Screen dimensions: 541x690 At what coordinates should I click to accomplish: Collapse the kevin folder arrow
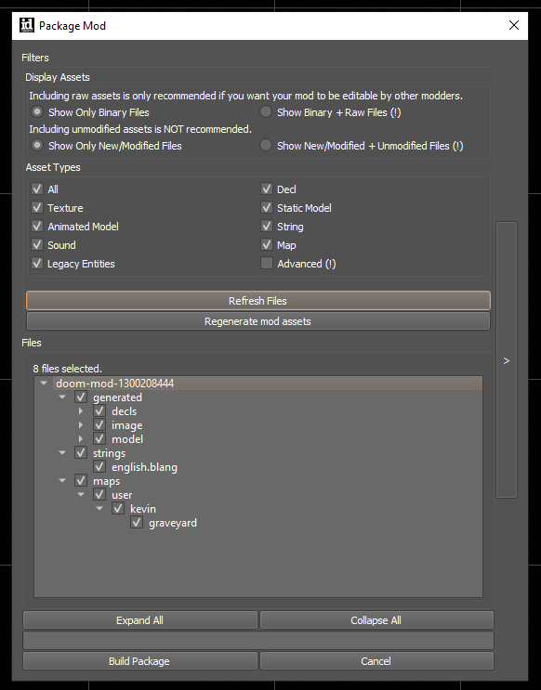99,509
